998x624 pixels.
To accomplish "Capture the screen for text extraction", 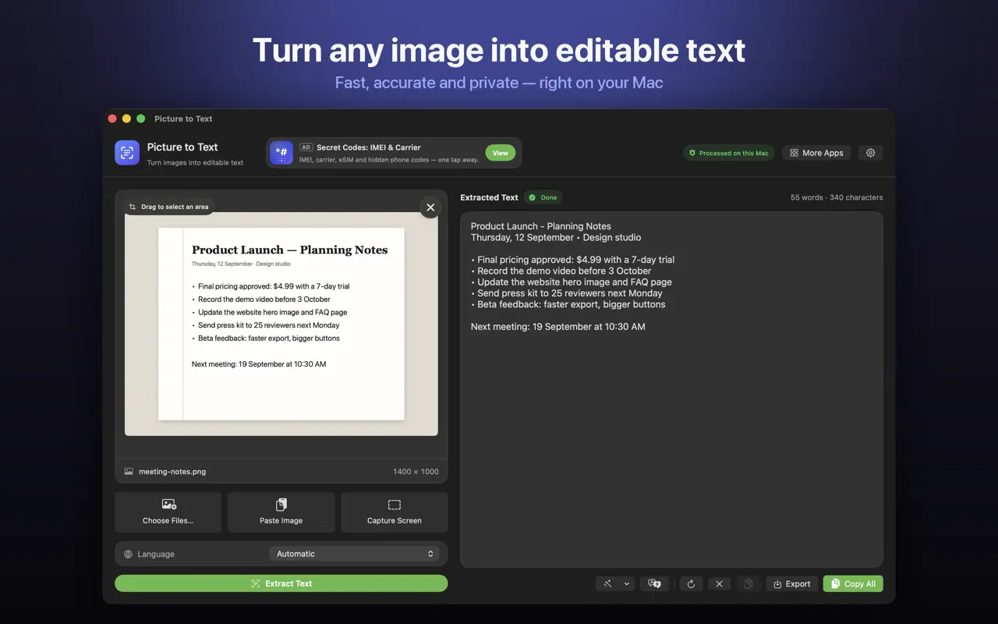I will coord(395,512).
